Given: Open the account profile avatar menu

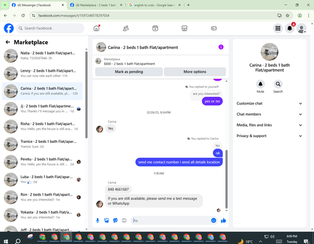Looking at the screenshot, I should (301, 29).
